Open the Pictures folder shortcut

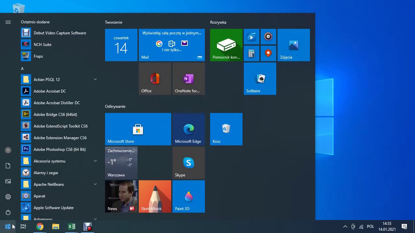8,181
